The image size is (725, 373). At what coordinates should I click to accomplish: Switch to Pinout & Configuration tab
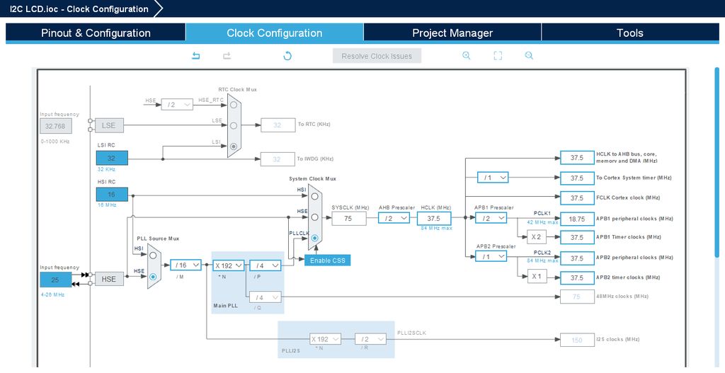pyautogui.click(x=96, y=33)
